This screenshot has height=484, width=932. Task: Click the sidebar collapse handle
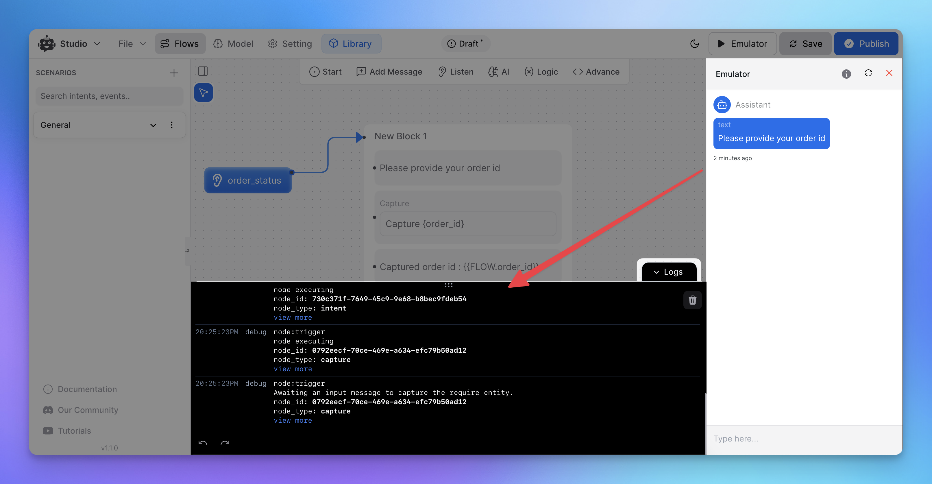[x=187, y=251]
